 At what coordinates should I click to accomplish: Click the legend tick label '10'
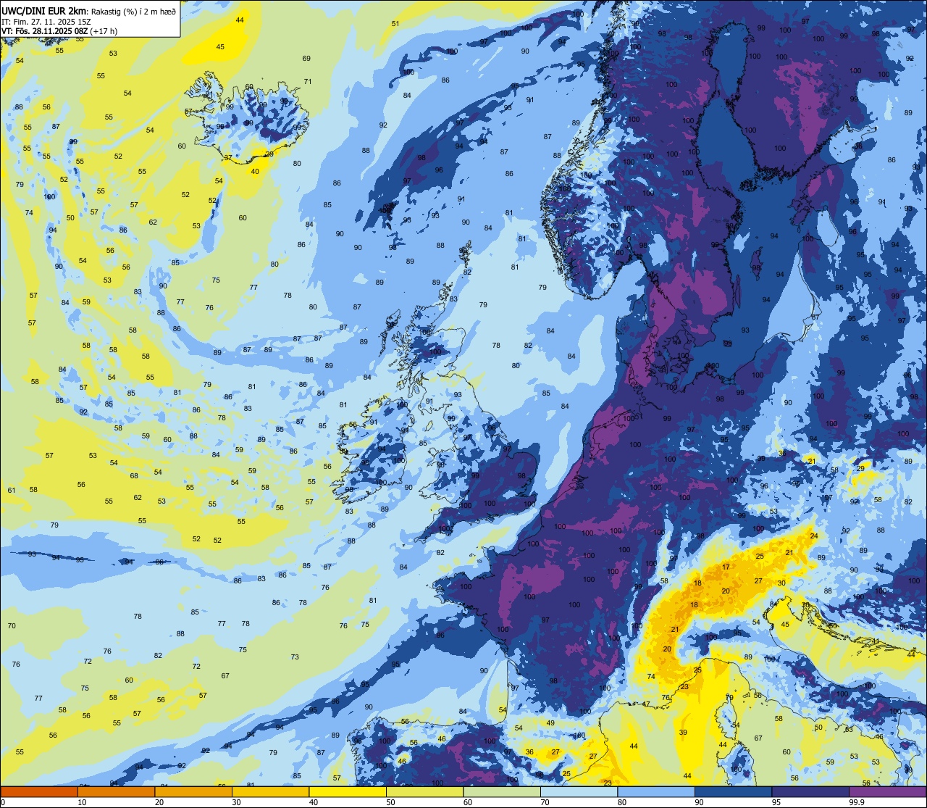(x=82, y=802)
